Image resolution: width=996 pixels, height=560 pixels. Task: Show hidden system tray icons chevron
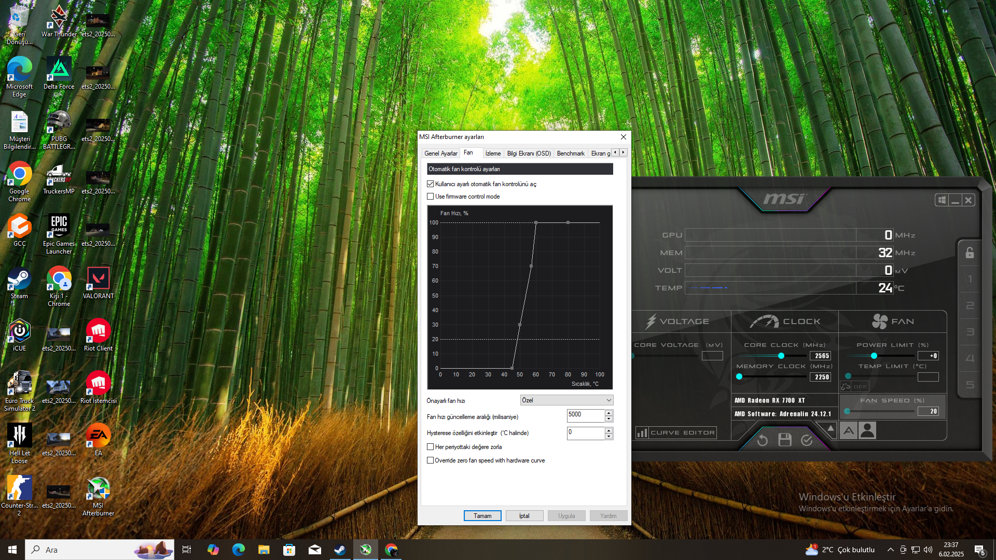[890, 550]
